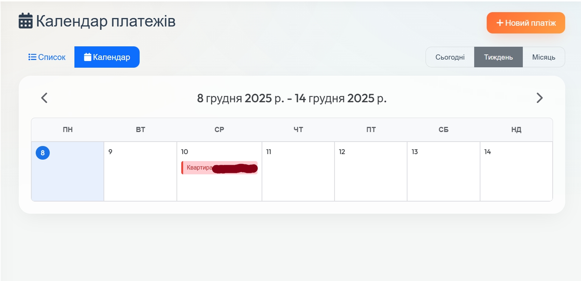Screen dimensions: 581x281
Task: Go to previous week using left chevron
Action: point(44,98)
